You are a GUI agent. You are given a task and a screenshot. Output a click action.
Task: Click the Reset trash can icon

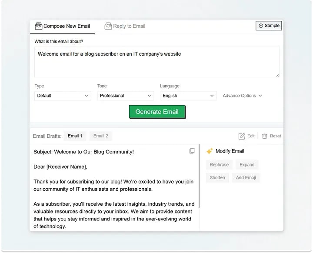(264, 136)
